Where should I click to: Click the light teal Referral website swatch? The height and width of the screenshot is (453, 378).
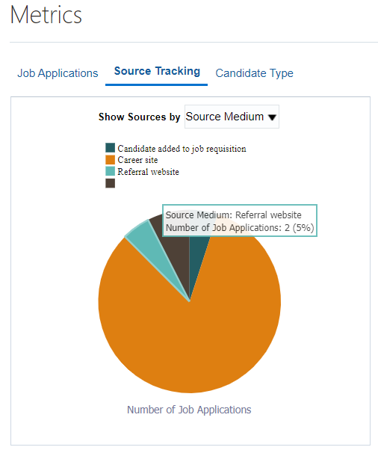click(110, 171)
